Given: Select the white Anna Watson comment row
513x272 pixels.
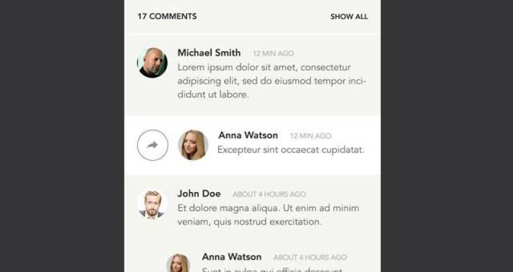Looking at the screenshot, I should (x=253, y=145).
